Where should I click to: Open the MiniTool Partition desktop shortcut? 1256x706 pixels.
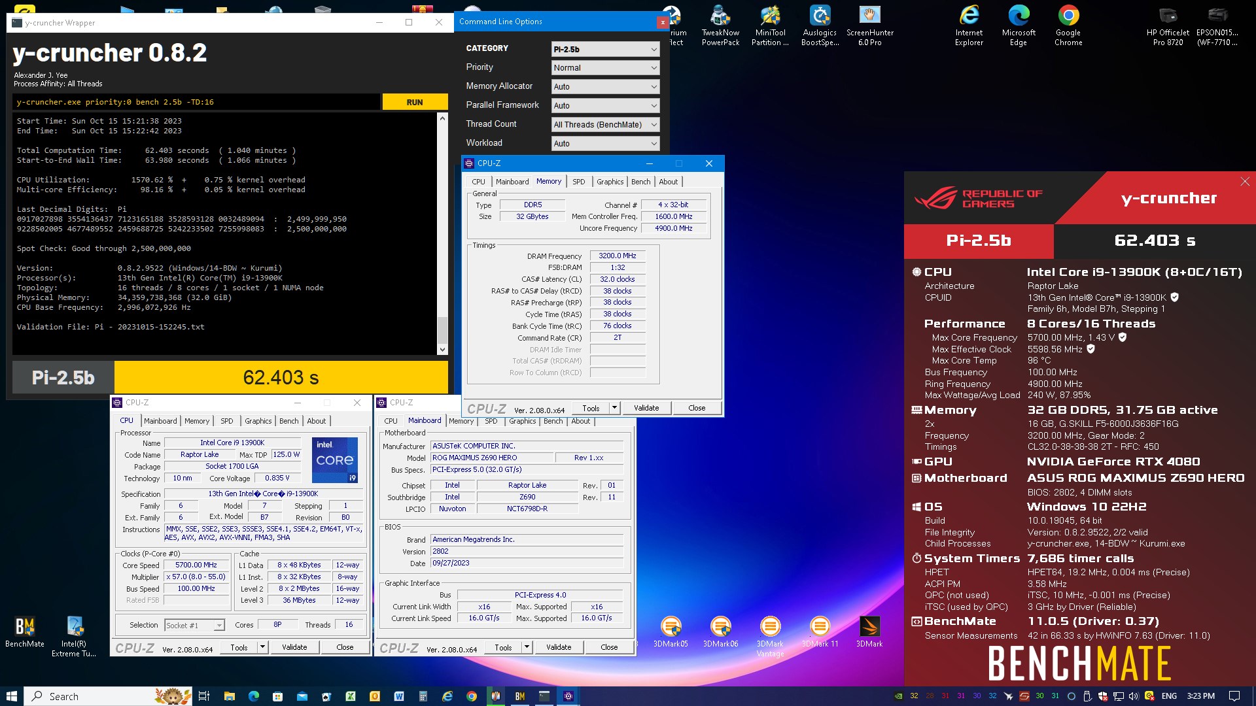[x=770, y=25]
